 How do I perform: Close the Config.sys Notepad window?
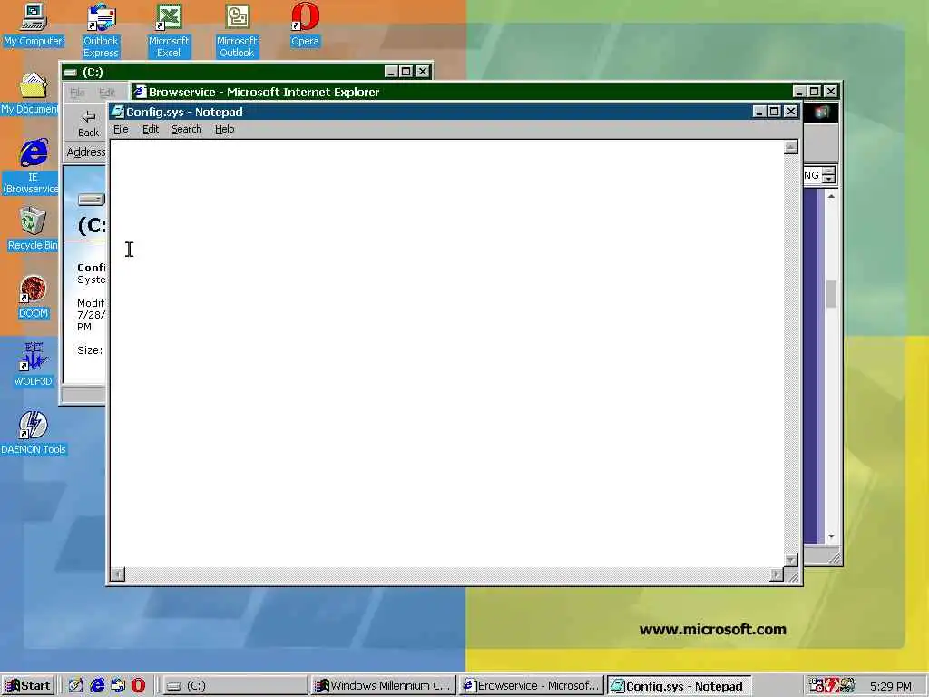coord(791,112)
